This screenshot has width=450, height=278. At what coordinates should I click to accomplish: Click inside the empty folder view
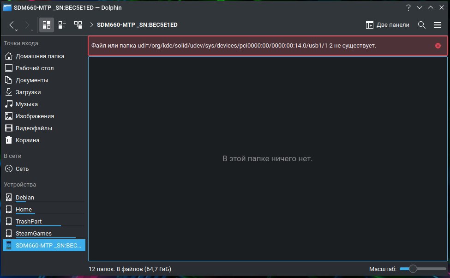coord(268,159)
